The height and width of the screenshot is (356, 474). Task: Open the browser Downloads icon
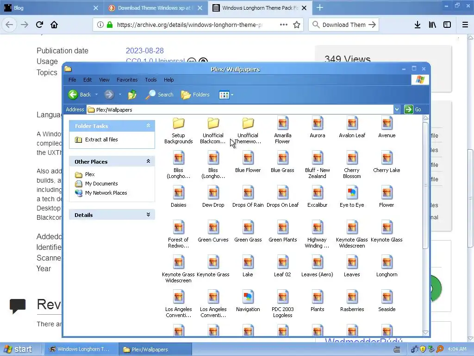click(x=417, y=25)
